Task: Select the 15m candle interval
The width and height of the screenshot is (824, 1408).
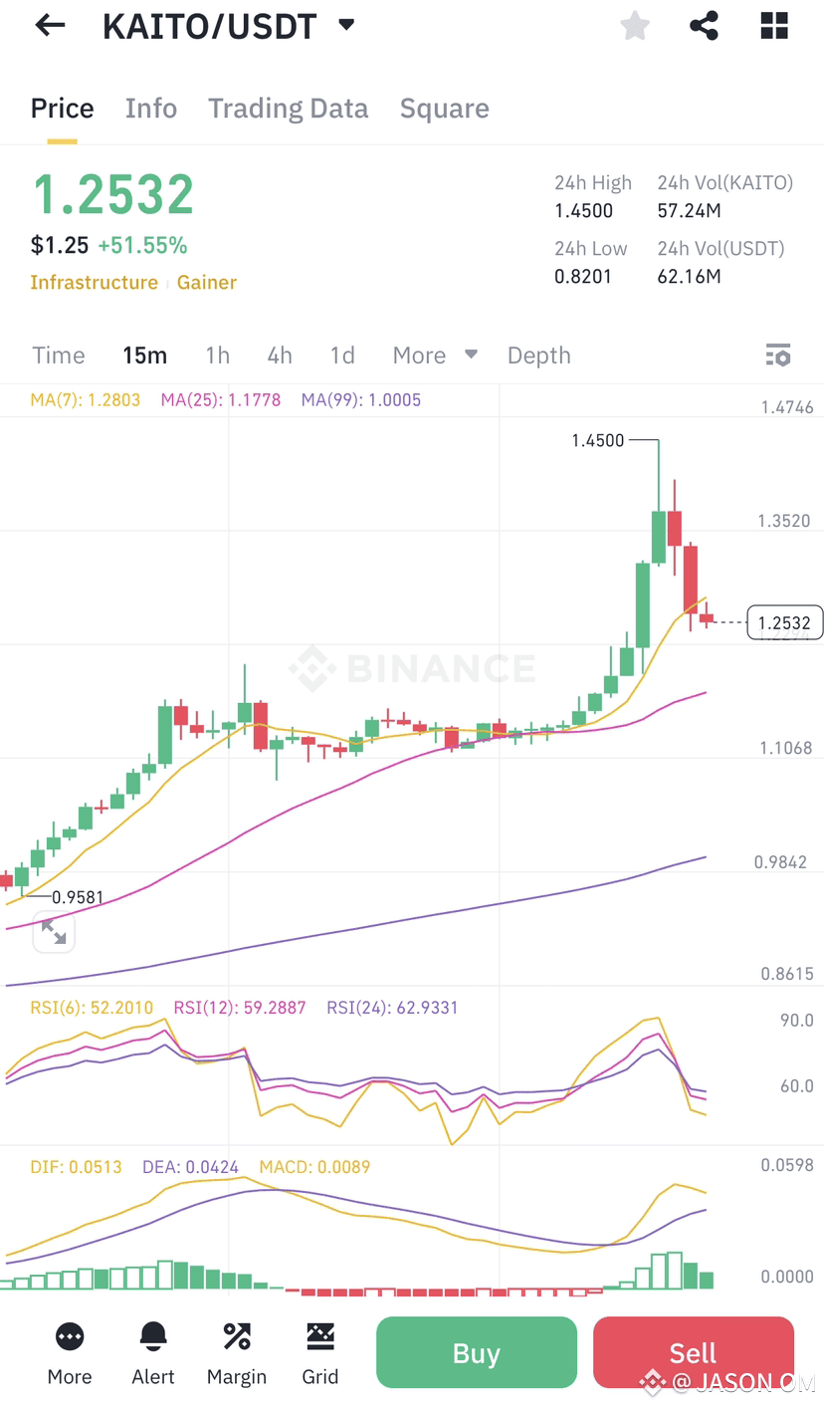Action: tap(145, 354)
